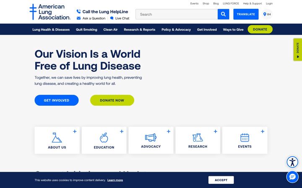Click the envelope icon for Ask a Question
Viewport: 302px width, 188px height.
(78, 18)
